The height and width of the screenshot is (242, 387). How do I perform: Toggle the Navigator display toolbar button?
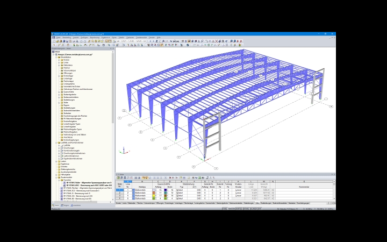107,41
